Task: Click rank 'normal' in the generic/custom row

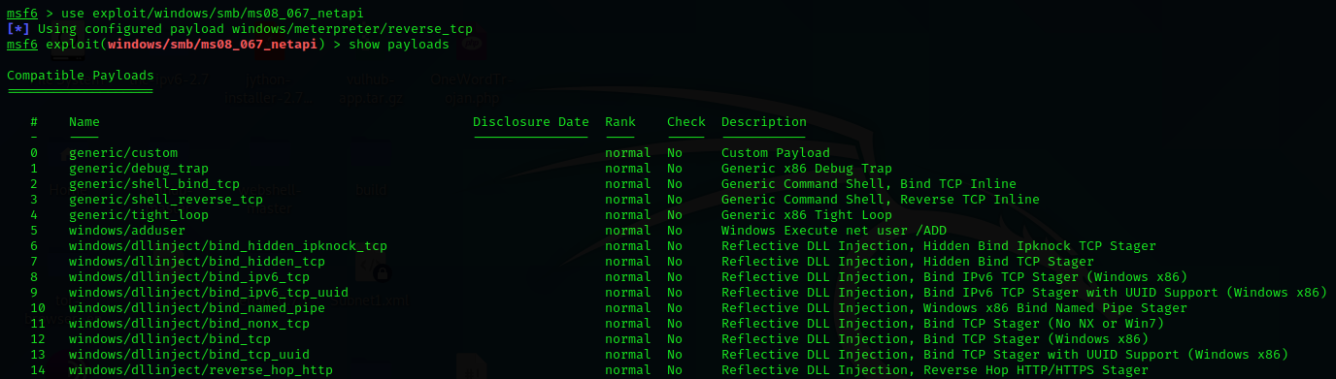Action: click(x=627, y=153)
